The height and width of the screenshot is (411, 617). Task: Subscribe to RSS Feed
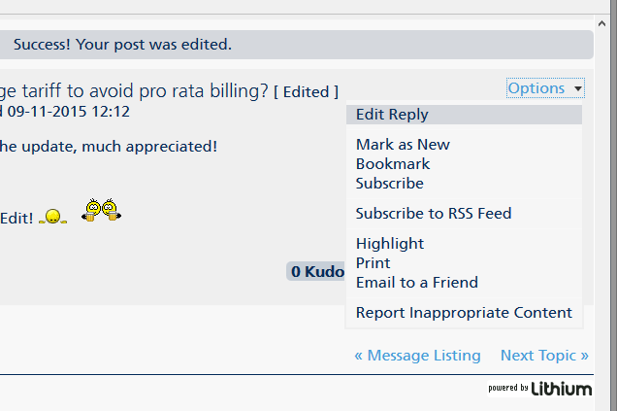pyautogui.click(x=434, y=214)
